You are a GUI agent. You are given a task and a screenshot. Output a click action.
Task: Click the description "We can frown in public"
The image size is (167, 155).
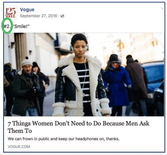pyautogui.click(x=64, y=139)
